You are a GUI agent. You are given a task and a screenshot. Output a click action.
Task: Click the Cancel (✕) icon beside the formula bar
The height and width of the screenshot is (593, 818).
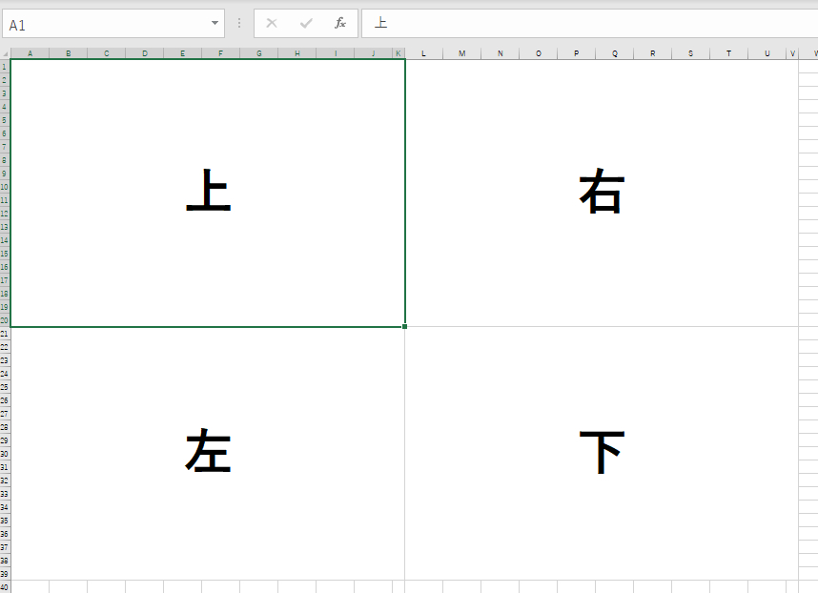(272, 23)
